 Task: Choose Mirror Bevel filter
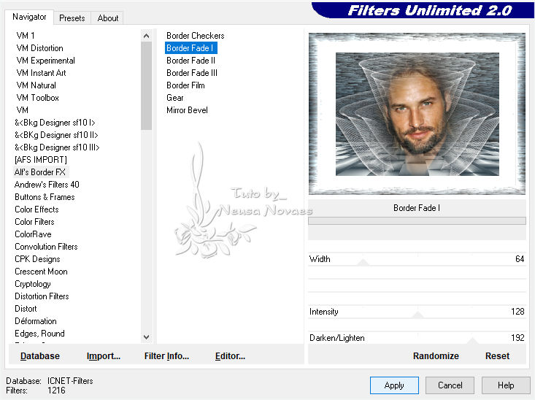tap(187, 110)
